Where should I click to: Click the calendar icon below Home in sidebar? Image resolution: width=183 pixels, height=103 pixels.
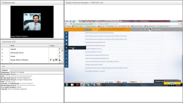pyautogui.click(x=66, y=37)
